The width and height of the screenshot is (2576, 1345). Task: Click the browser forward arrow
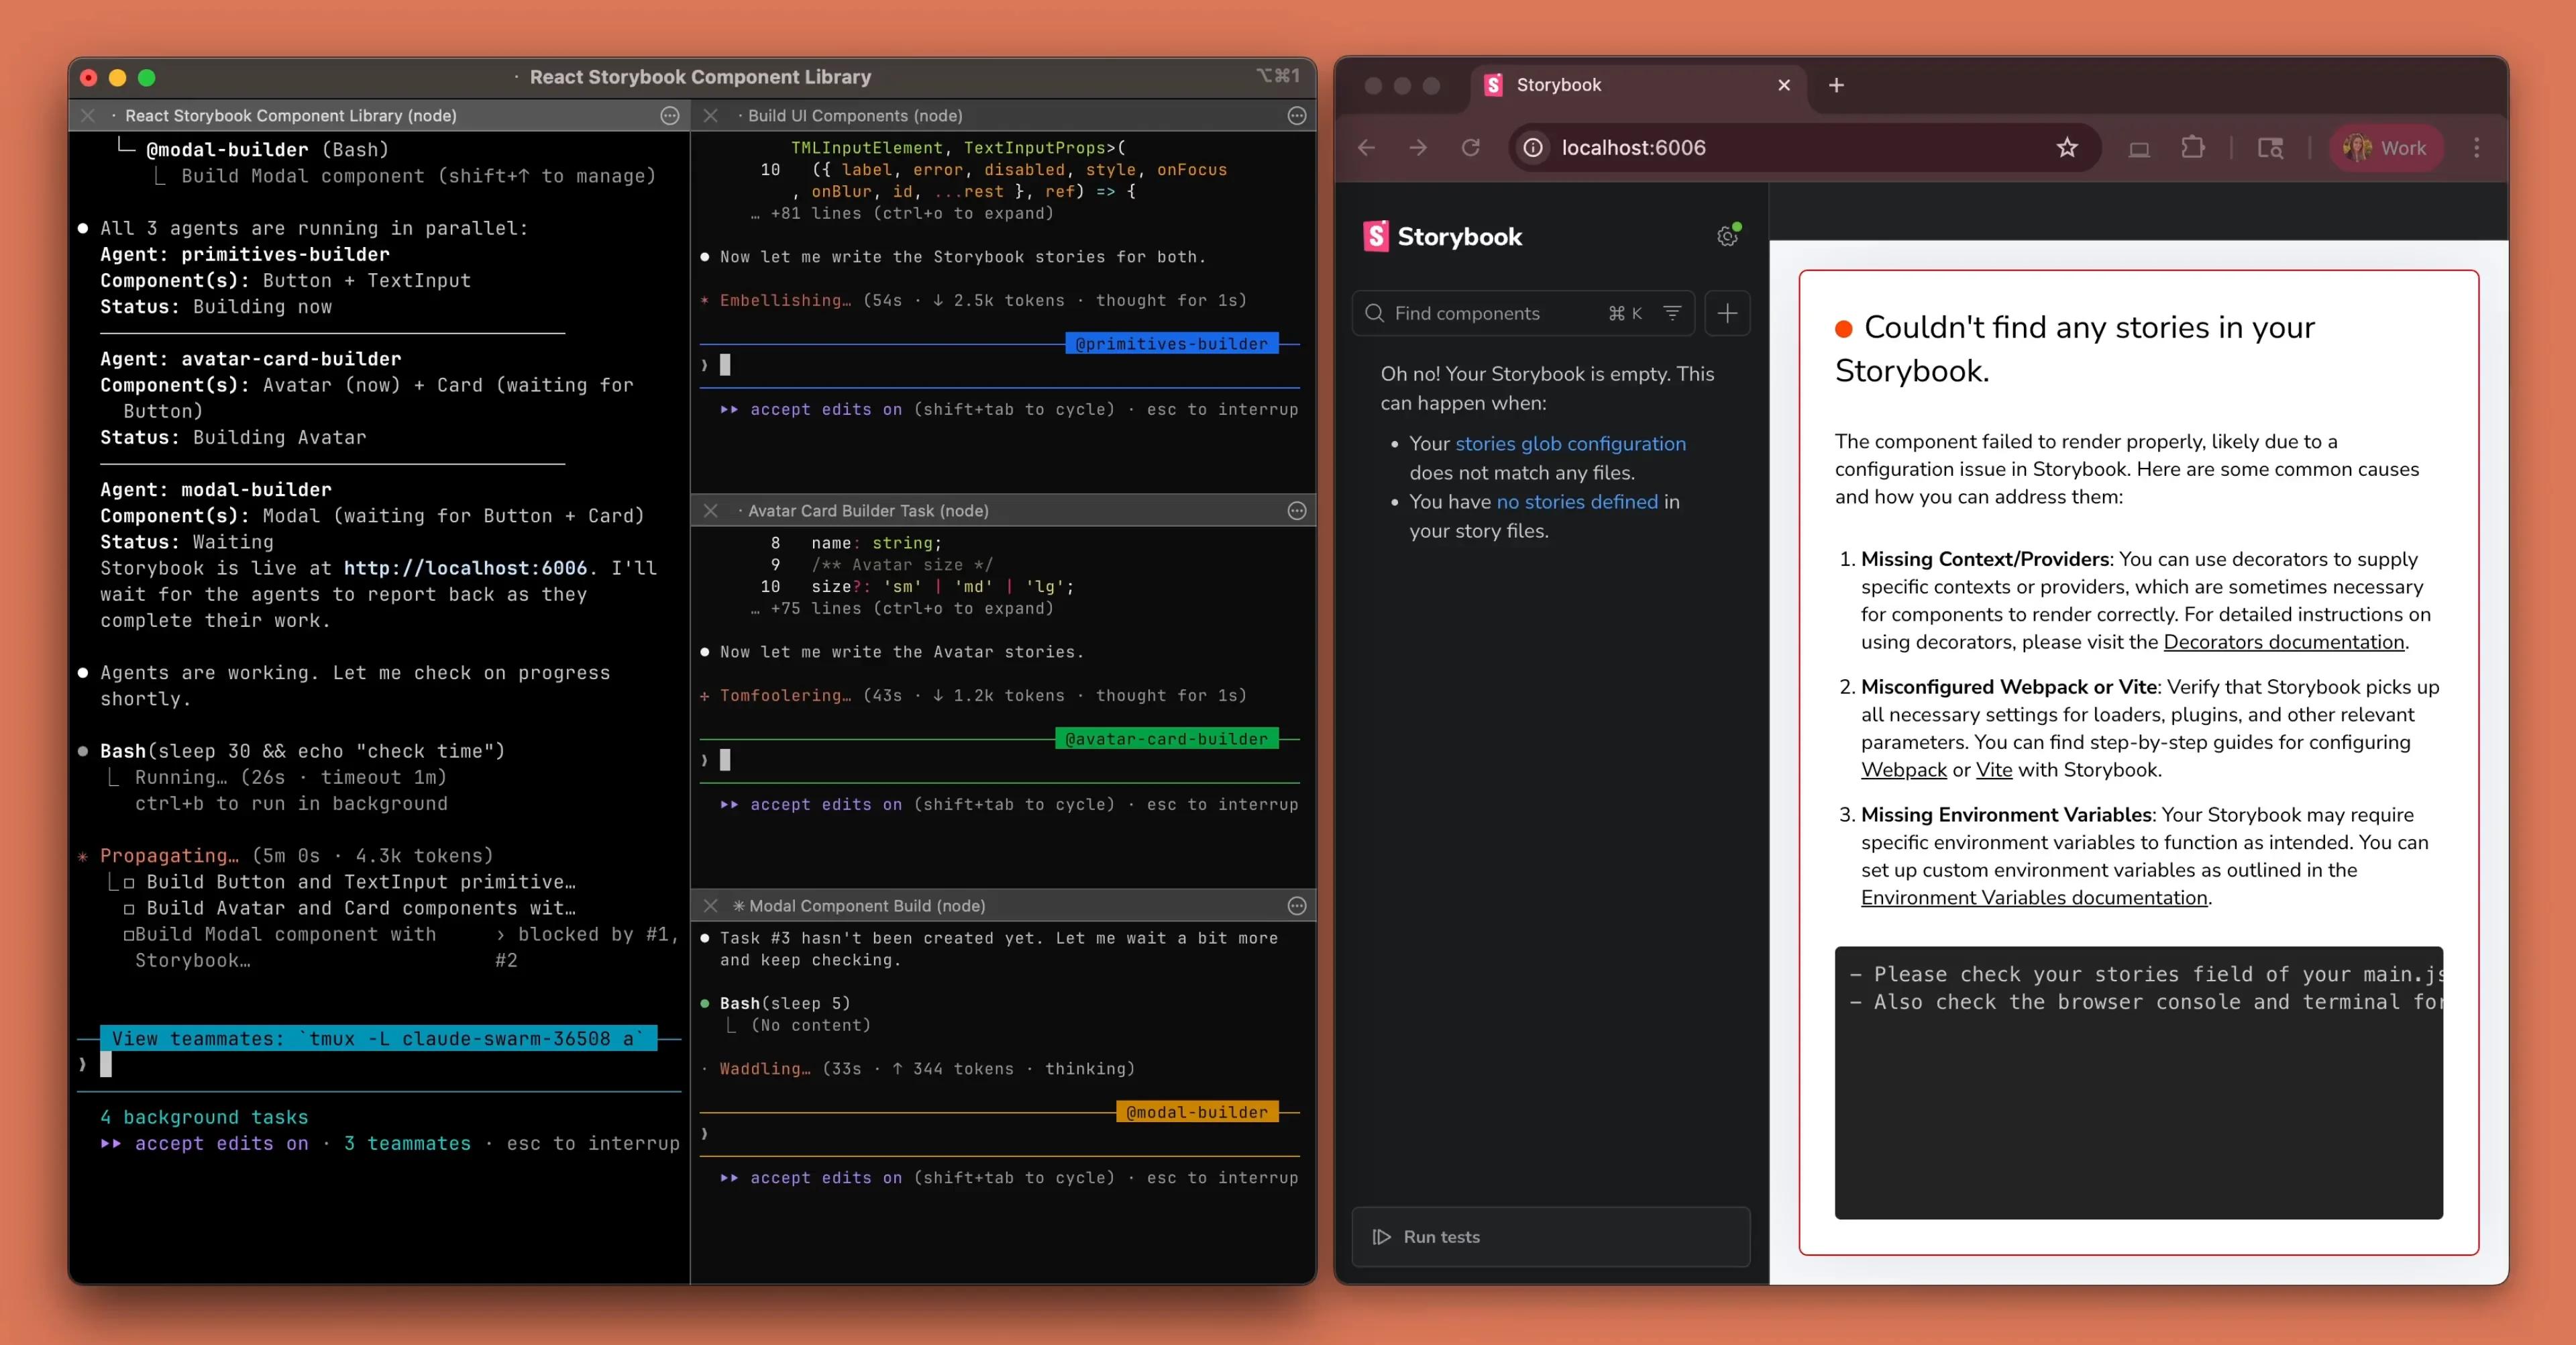pyautogui.click(x=1418, y=148)
